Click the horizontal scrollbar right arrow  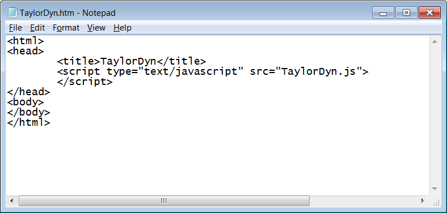click(x=423, y=201)
